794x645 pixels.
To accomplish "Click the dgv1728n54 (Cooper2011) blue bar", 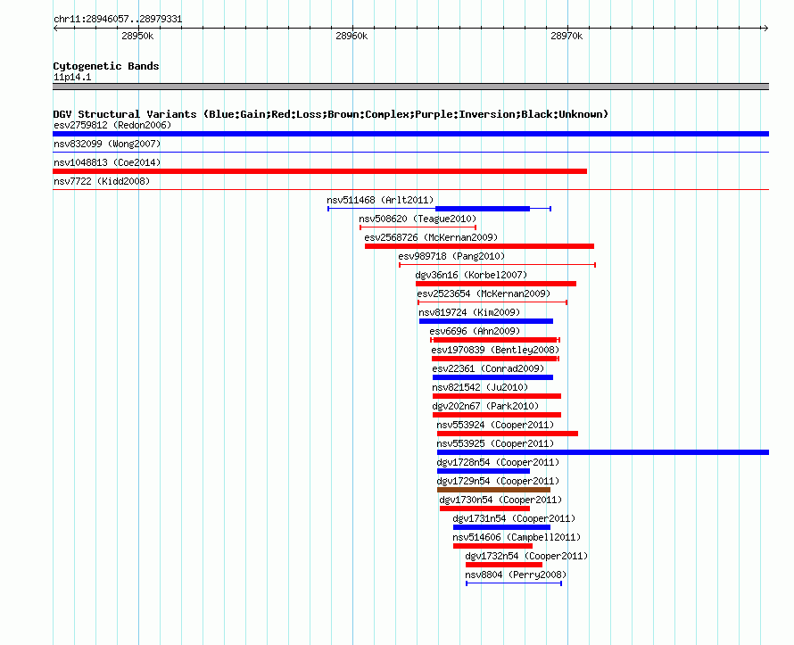I will (483, 471).
